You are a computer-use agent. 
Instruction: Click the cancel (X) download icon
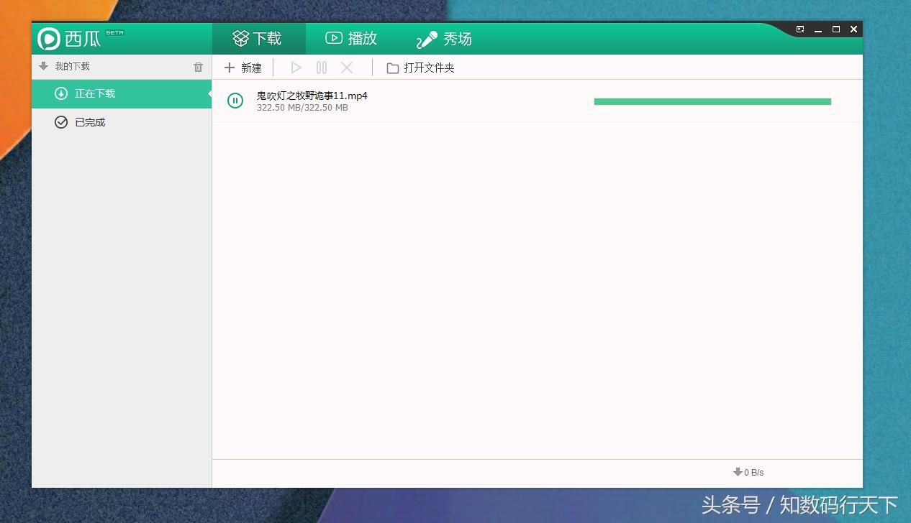(x=347, y=67)
